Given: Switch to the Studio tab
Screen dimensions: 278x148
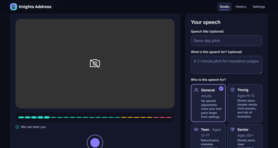Looking at the screenshot, I should pos(225,7).
